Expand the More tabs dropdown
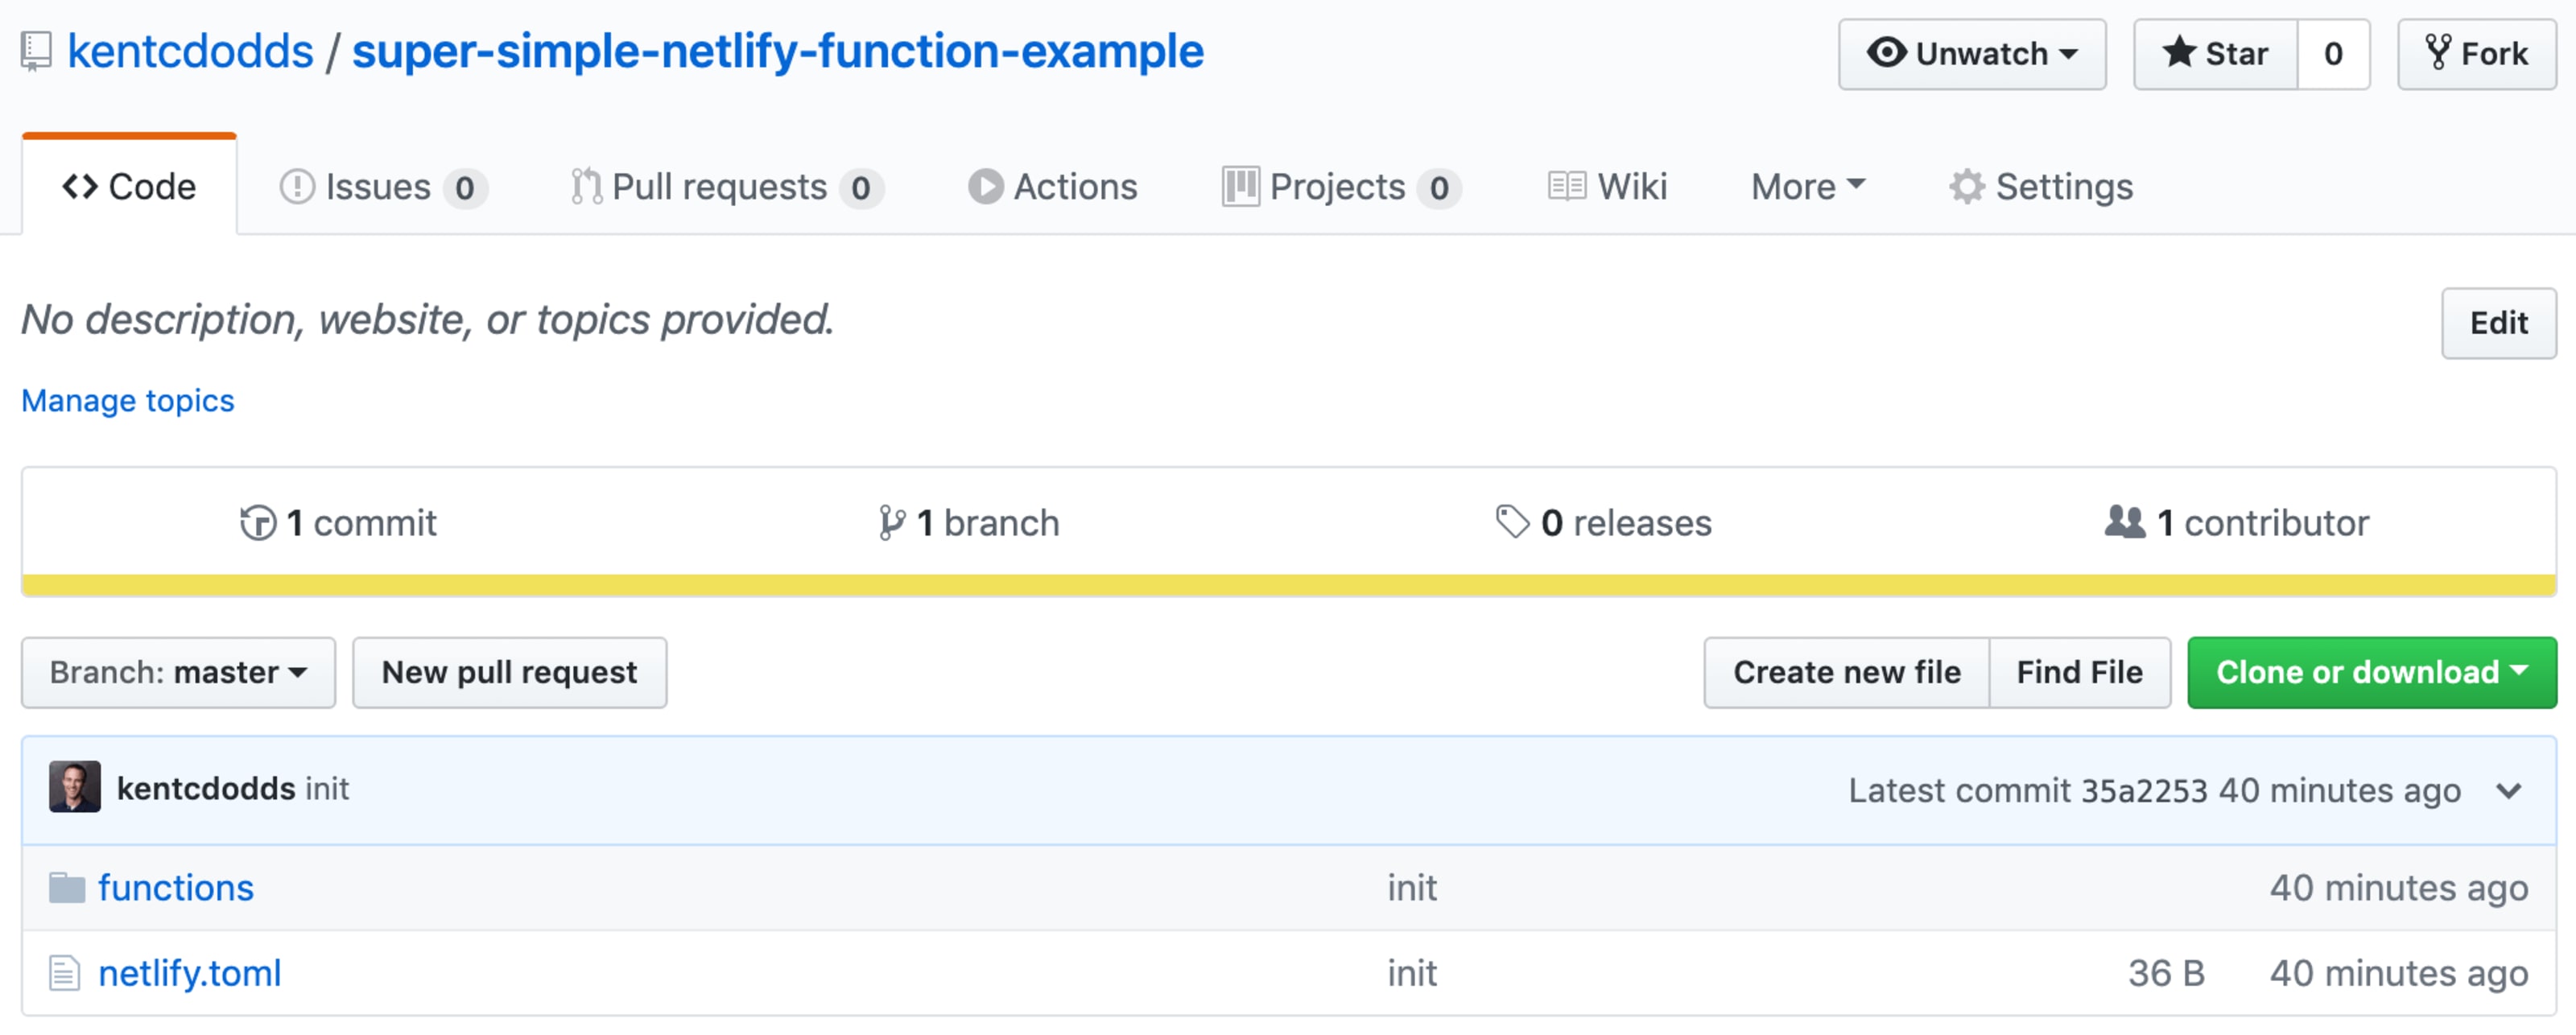This screenshot has height=1035, width=2576. pos(1808,187)
